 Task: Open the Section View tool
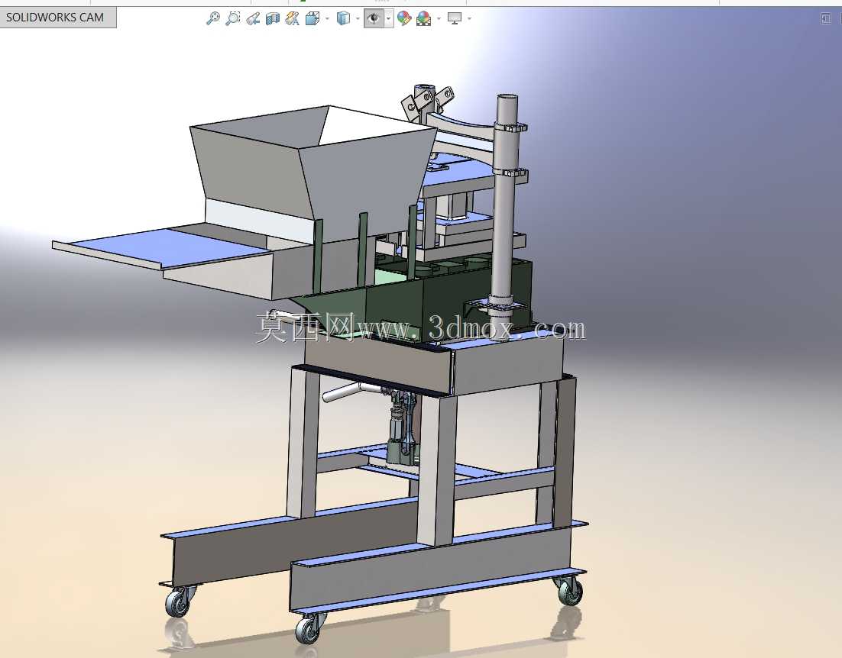273,19
